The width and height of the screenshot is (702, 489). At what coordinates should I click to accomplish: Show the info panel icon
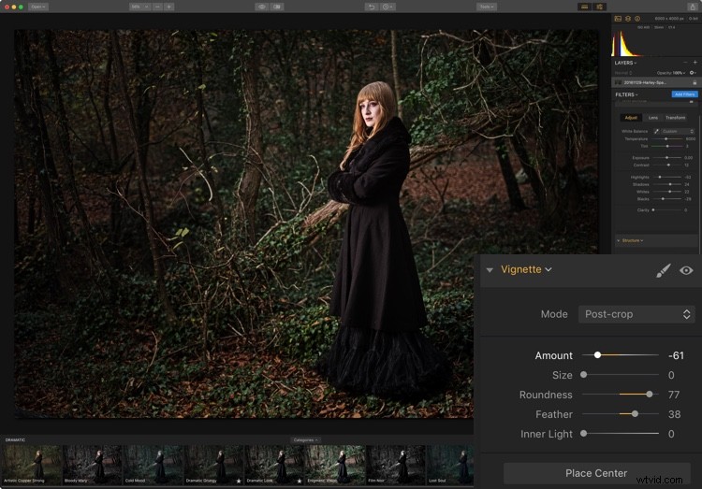637,19
